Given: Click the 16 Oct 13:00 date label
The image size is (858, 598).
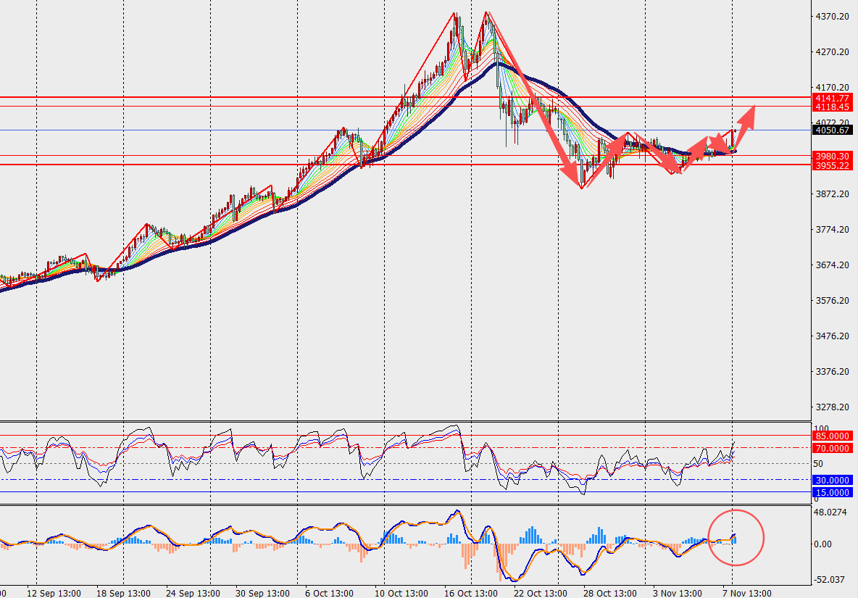Looking at the screenshot, I should (471, 592).
